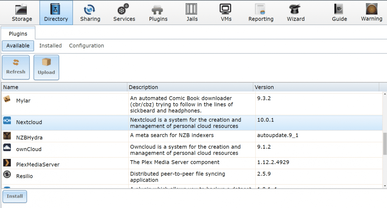Screen dimensions: 387x208
Task: Select the Mylar plugin name
Action: (x=23, y=101)
